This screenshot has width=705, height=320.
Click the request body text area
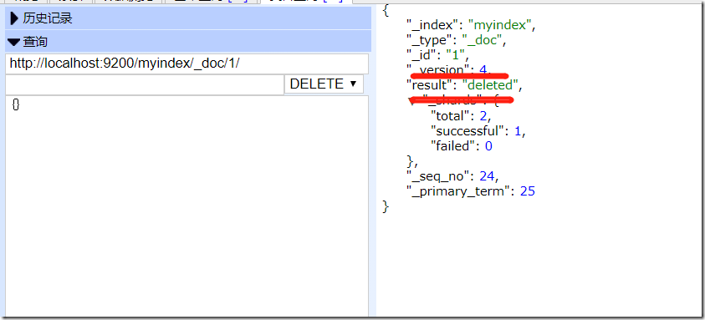coord(186,206)
